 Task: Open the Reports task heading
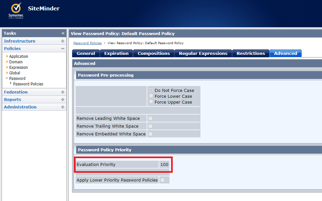point(12,99)
